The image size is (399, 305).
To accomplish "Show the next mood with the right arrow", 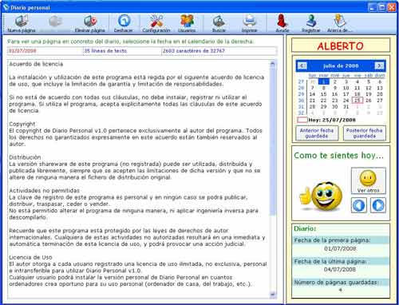I will (x=378, y=205).
